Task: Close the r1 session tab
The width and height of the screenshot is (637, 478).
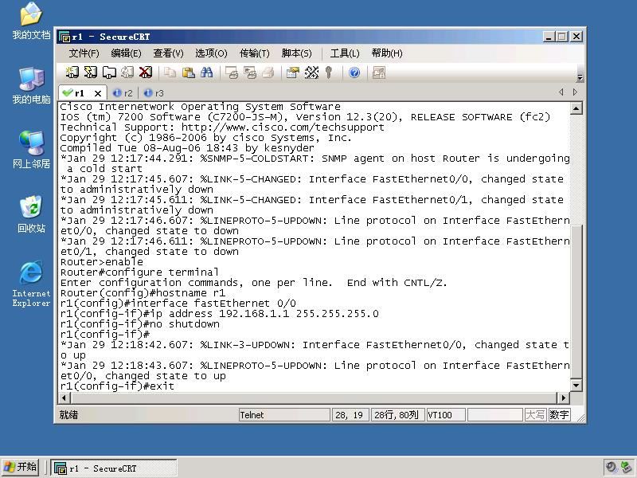Action: pos(98,93)
